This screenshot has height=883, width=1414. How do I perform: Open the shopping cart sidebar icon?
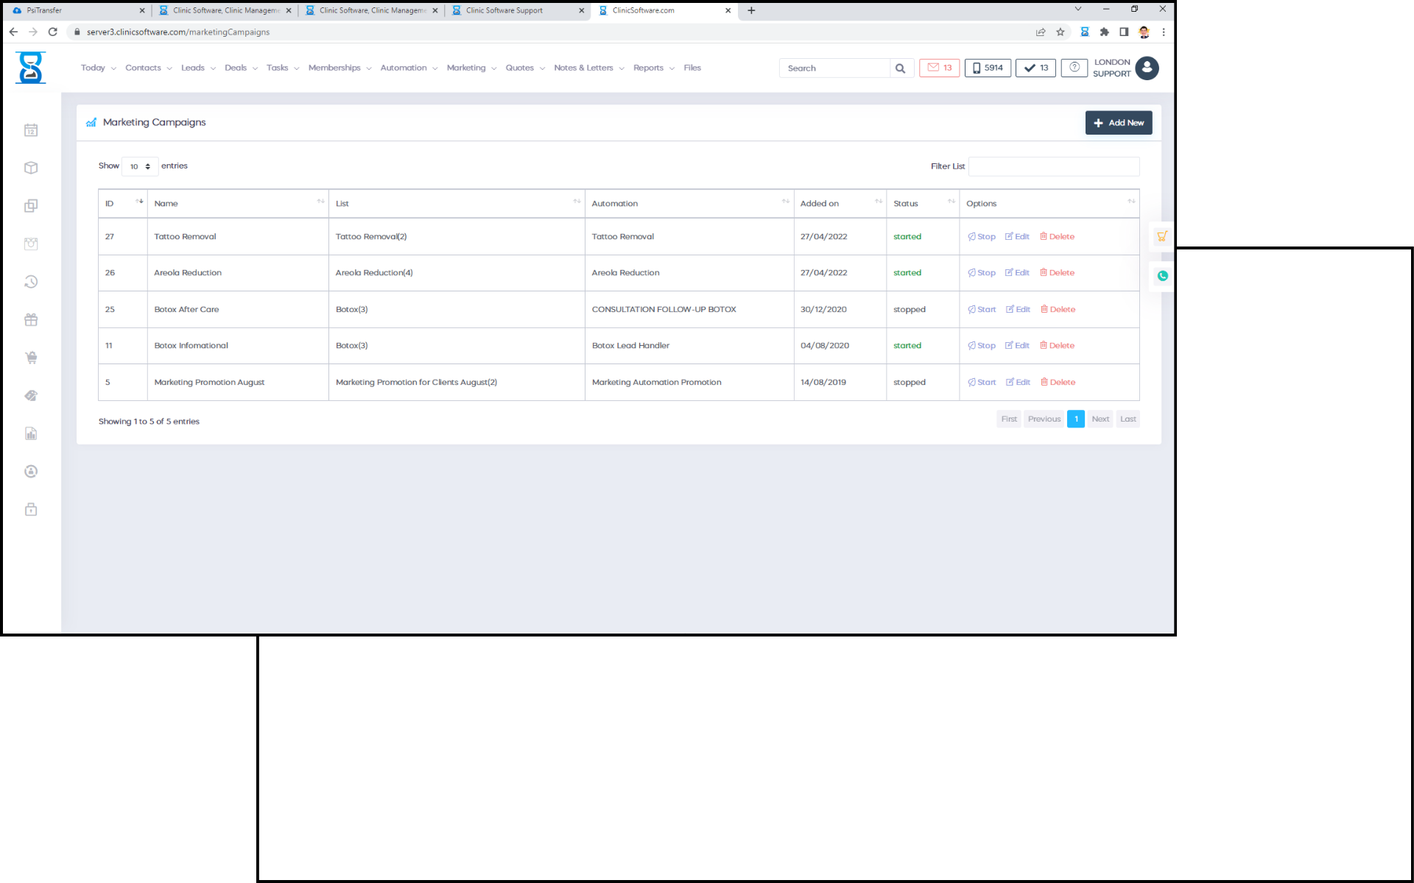click(31, 358)
